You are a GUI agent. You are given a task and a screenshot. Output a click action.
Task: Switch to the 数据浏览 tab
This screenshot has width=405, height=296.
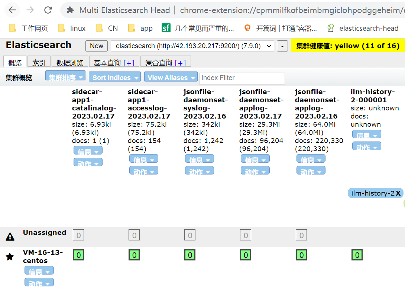pyautogui.click(x=70, y=62)
